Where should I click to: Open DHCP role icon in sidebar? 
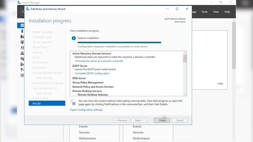(22, 48)
